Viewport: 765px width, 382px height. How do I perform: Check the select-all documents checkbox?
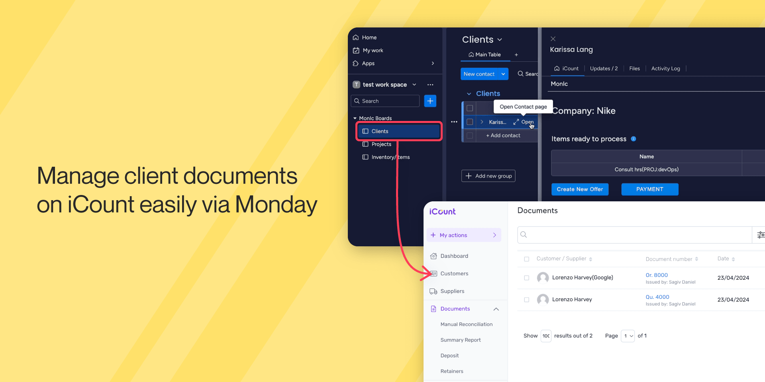(x=527, y=259)
